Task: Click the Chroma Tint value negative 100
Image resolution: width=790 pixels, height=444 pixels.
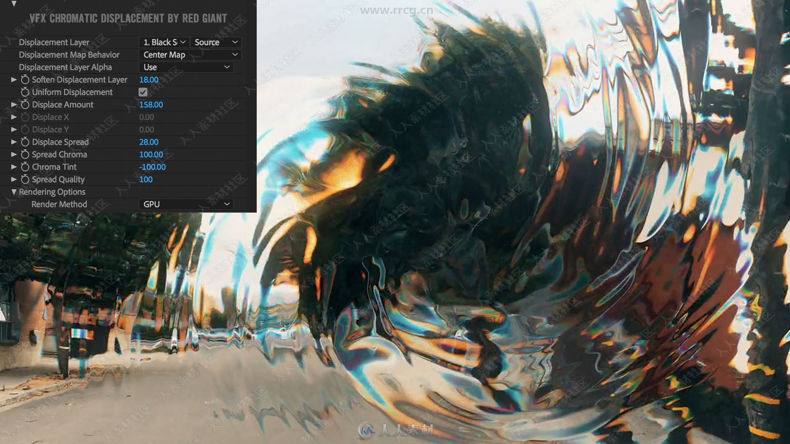Action: click(x=153, y=167)
